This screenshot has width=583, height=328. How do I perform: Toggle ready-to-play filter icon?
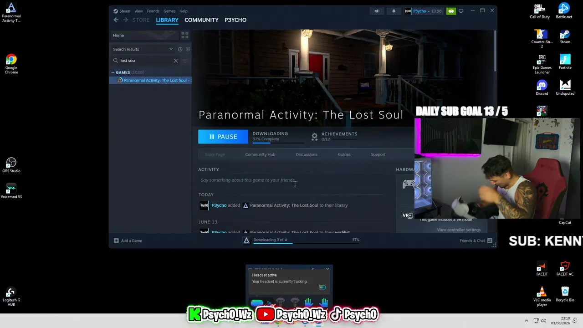coord(188,49)
